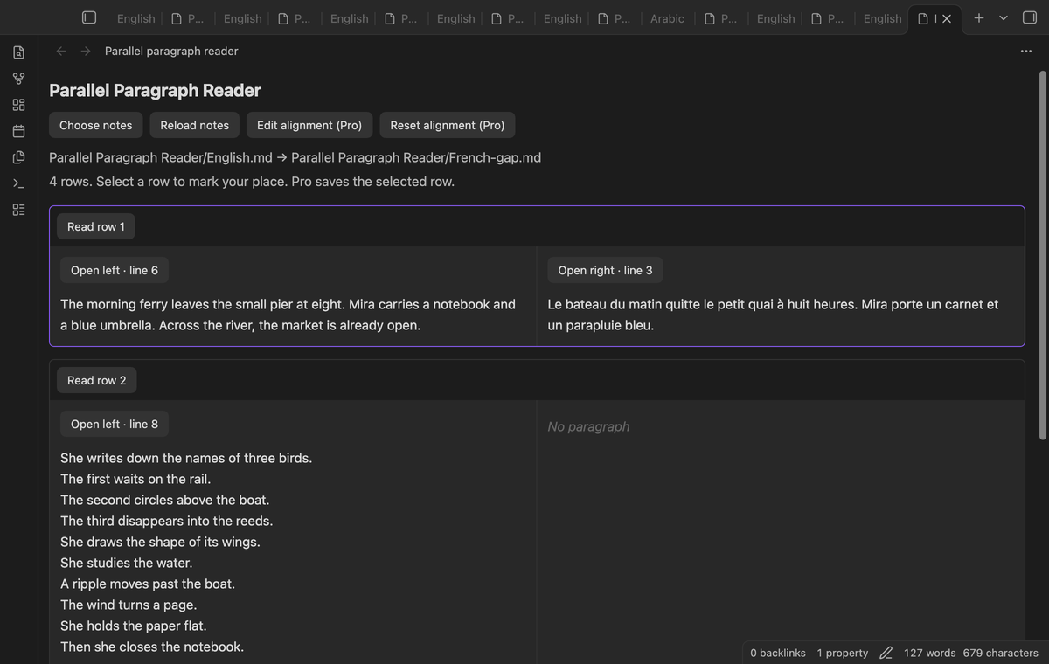This screenshot has height=664, width=1049.
Task: Click 'Then she closes the notebook.'
Action: 152,647
